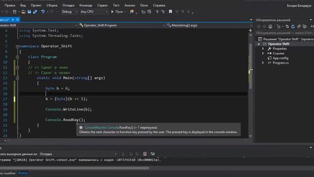
Task: Open the Справка menu
Action: (159, 5)
